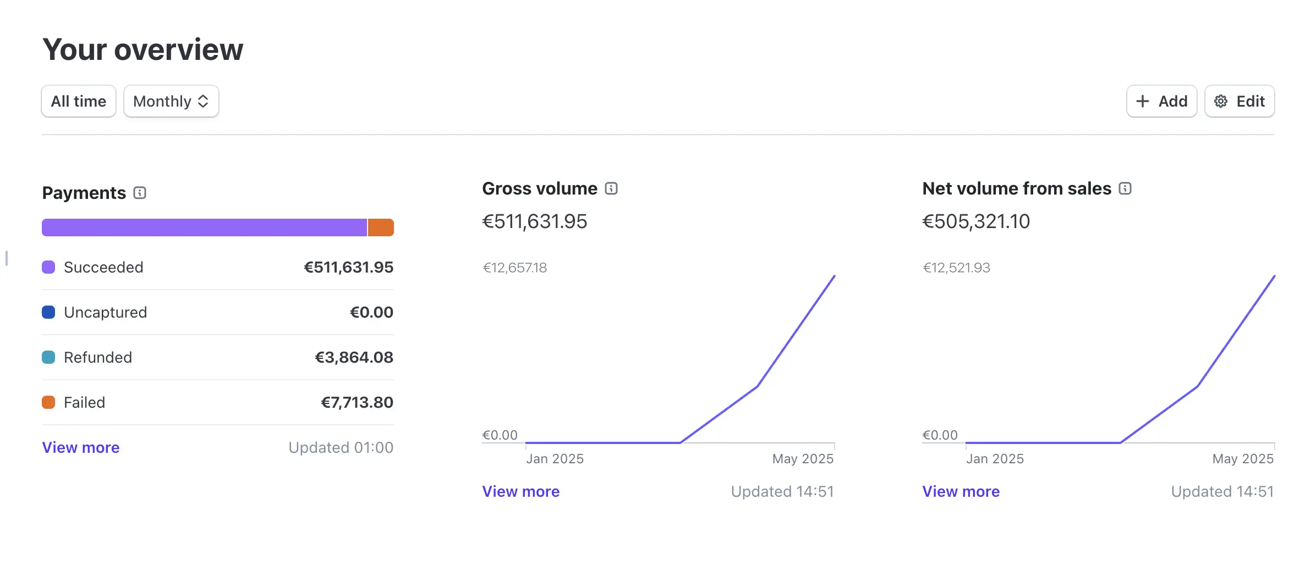Open View more under Gross volume
This screenshot has width=1305, height=566.
521,491
